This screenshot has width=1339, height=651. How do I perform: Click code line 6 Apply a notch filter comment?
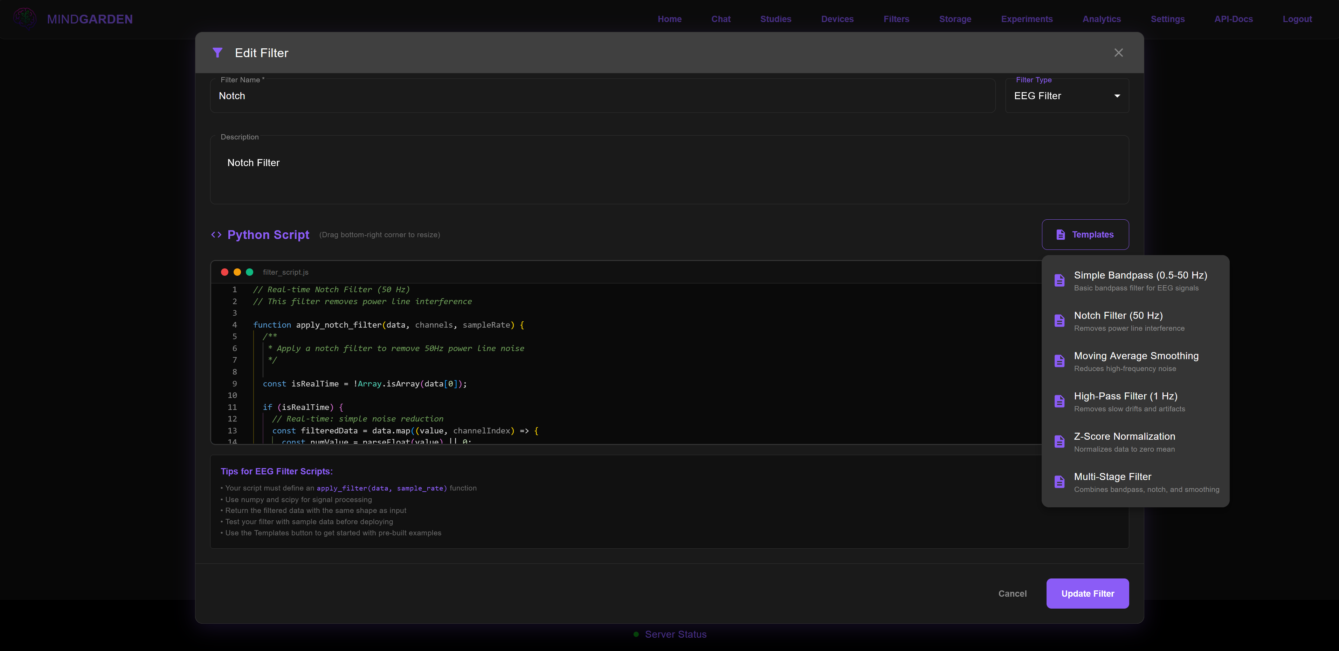(395, 348)
